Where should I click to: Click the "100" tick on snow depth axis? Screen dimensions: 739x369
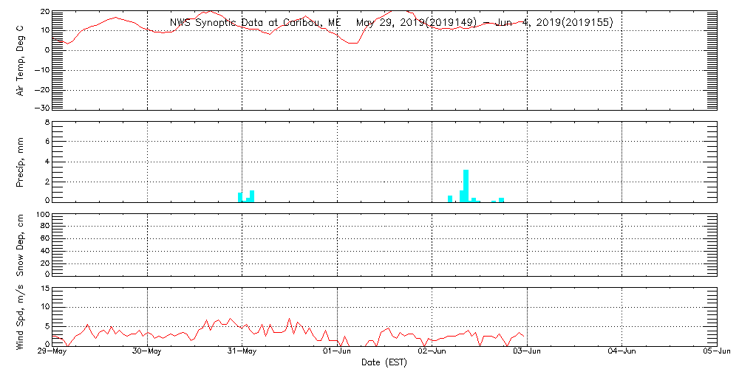point(42,215)
